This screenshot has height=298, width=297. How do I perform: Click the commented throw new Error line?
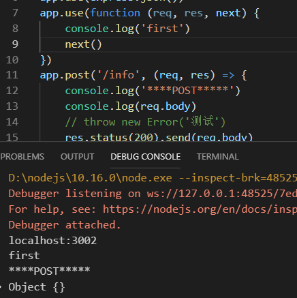[x=145, y=121]
